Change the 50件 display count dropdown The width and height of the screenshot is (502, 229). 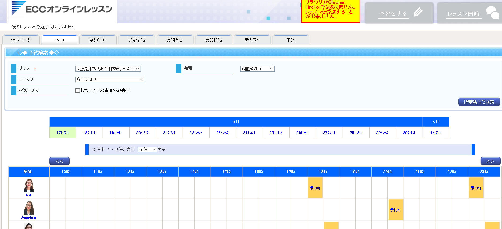tap(147, 149)
